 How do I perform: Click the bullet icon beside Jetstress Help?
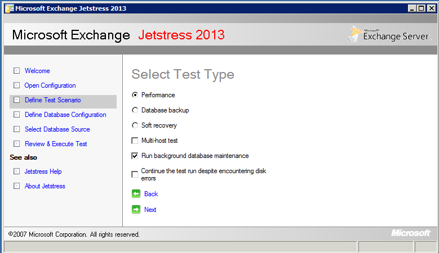(x=16, y=171)
